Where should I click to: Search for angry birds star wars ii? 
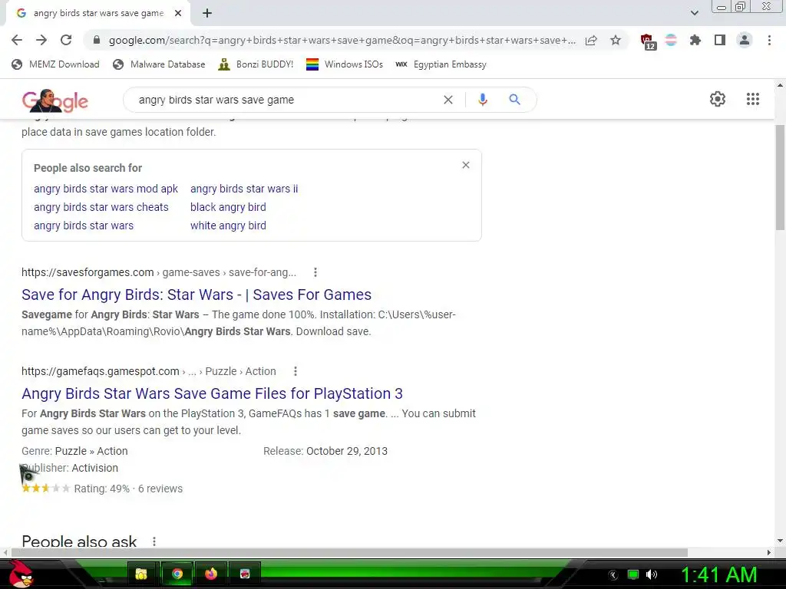[244, 189]
